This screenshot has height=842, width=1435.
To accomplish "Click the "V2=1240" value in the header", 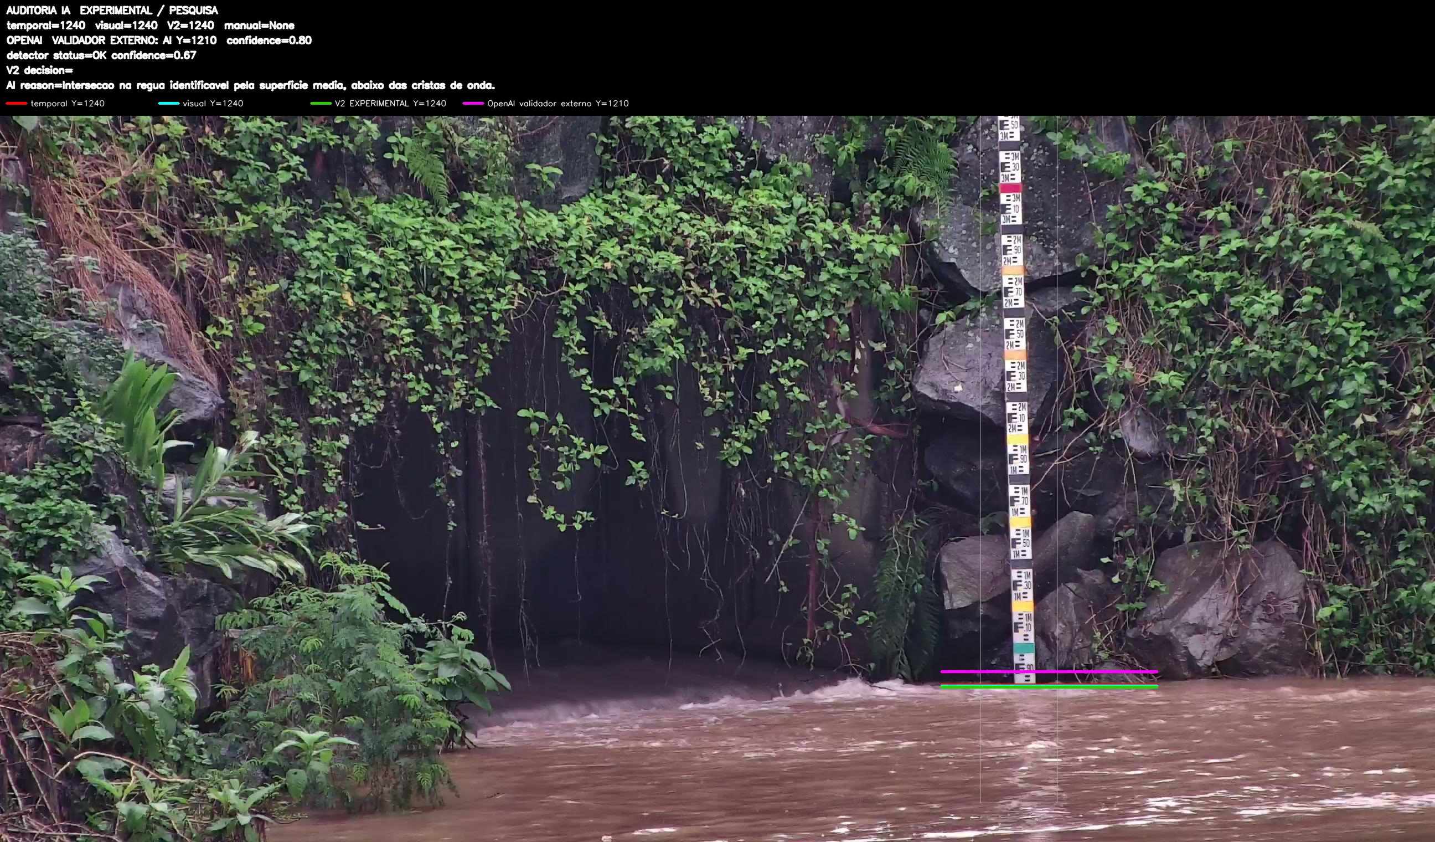I will tap(191, 25).
